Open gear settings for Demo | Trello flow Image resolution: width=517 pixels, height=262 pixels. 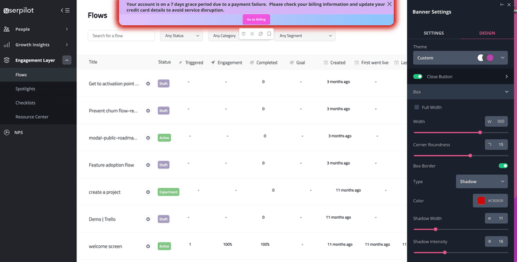148,219
